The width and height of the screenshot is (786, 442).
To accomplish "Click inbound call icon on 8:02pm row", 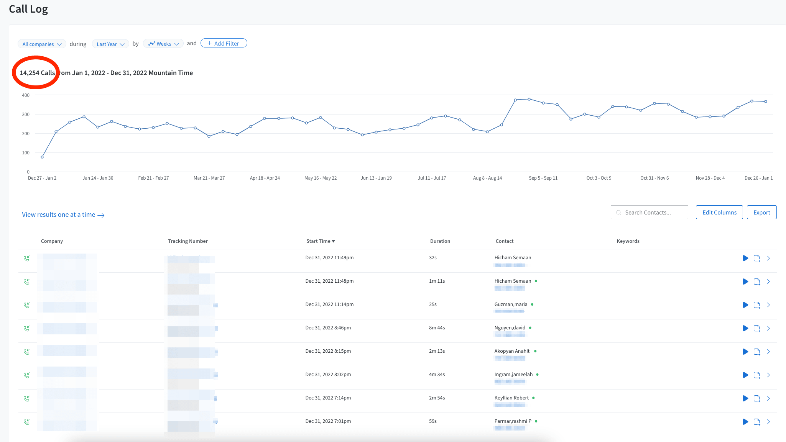I will point(26,375).
